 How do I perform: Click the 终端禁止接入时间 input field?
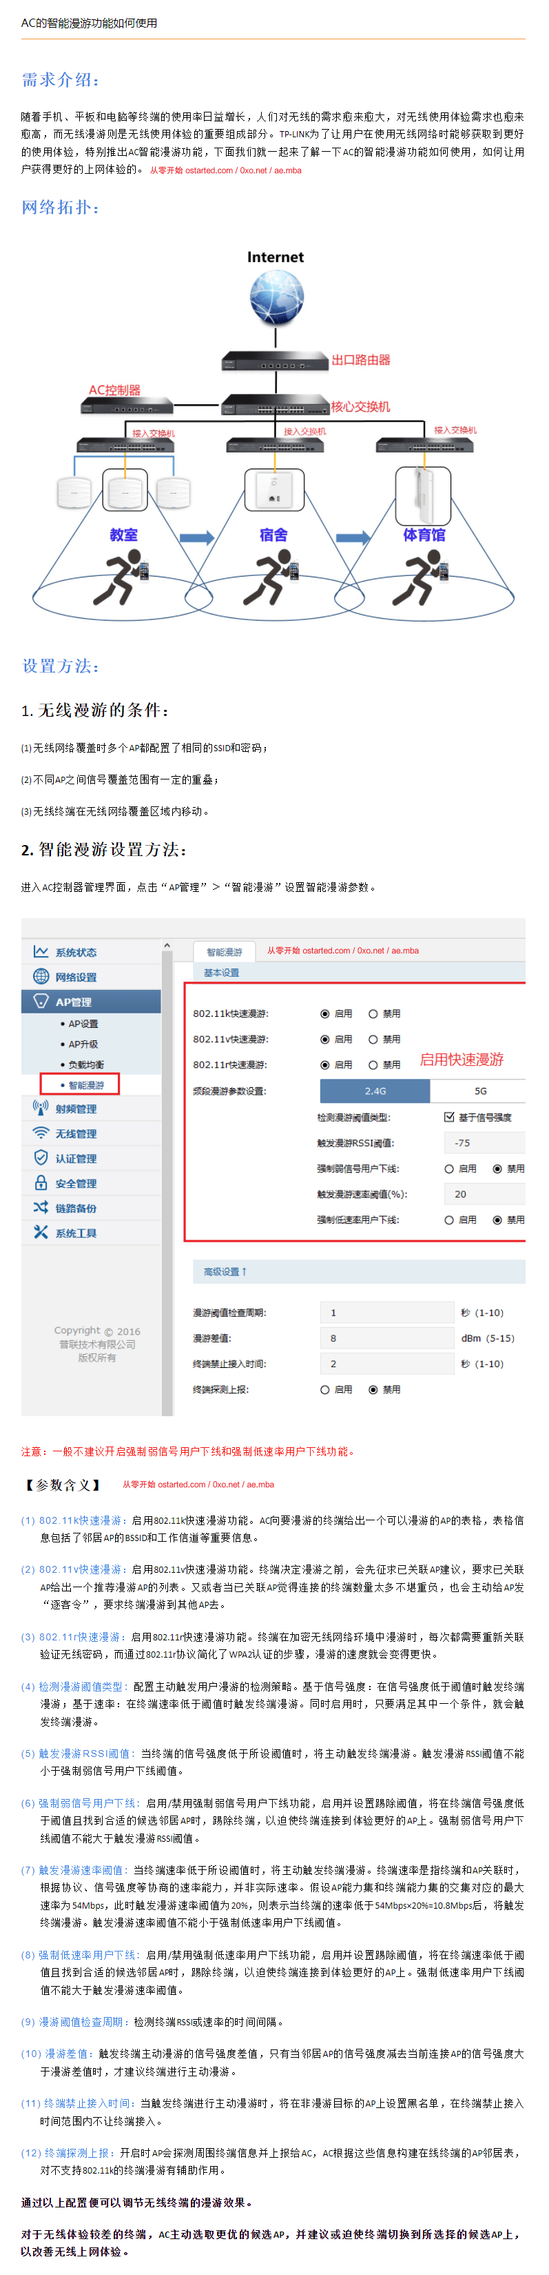click(387, 1362)
